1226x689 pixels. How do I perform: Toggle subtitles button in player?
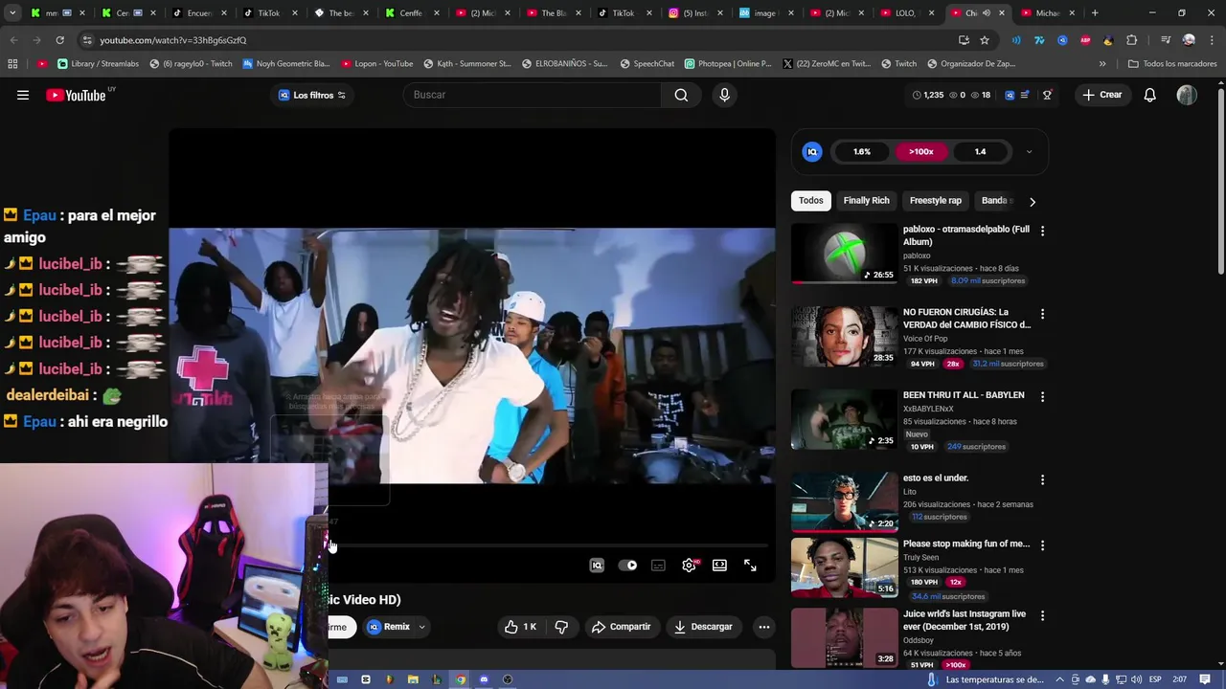click(x=658, y=566)
